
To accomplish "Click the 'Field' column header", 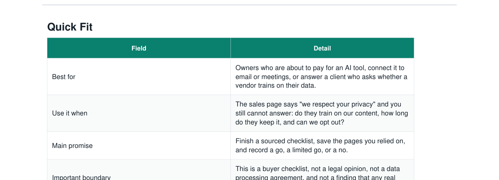I will click(x=139, y=48).
